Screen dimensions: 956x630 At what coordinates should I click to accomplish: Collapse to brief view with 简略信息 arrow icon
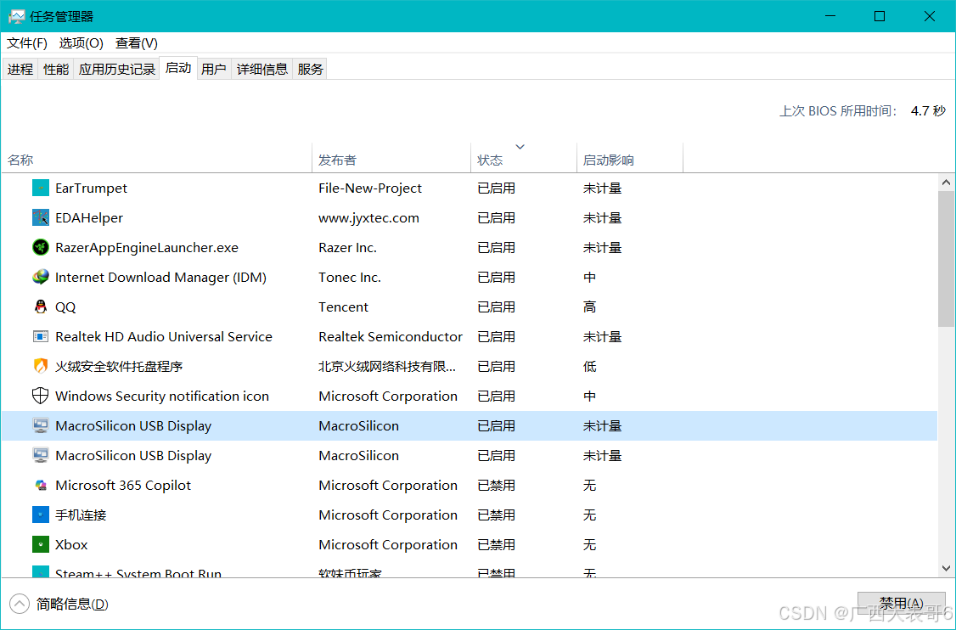(x=20, y=604)
